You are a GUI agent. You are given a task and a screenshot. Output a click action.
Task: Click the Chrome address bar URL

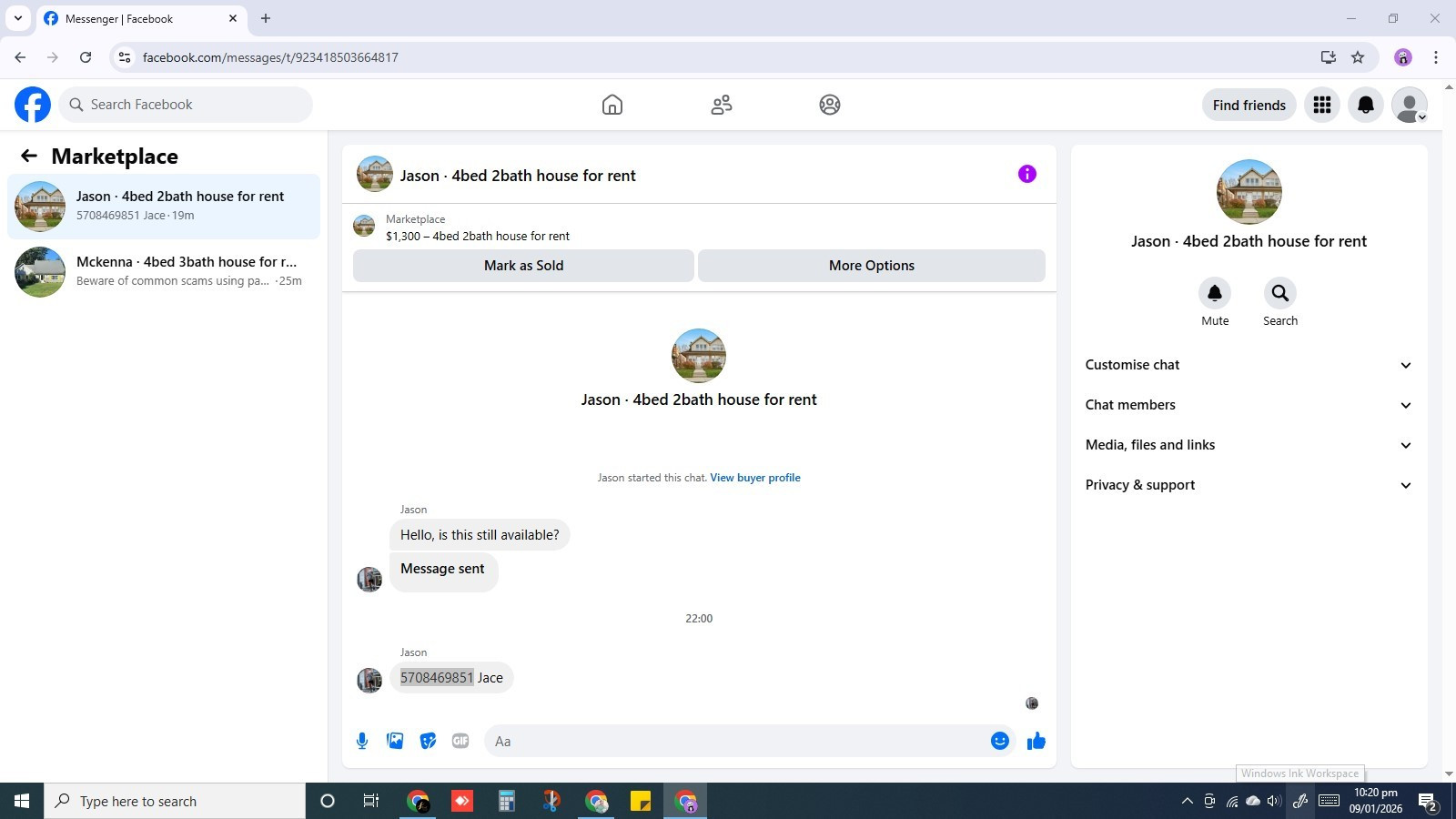tap(270, 57)
